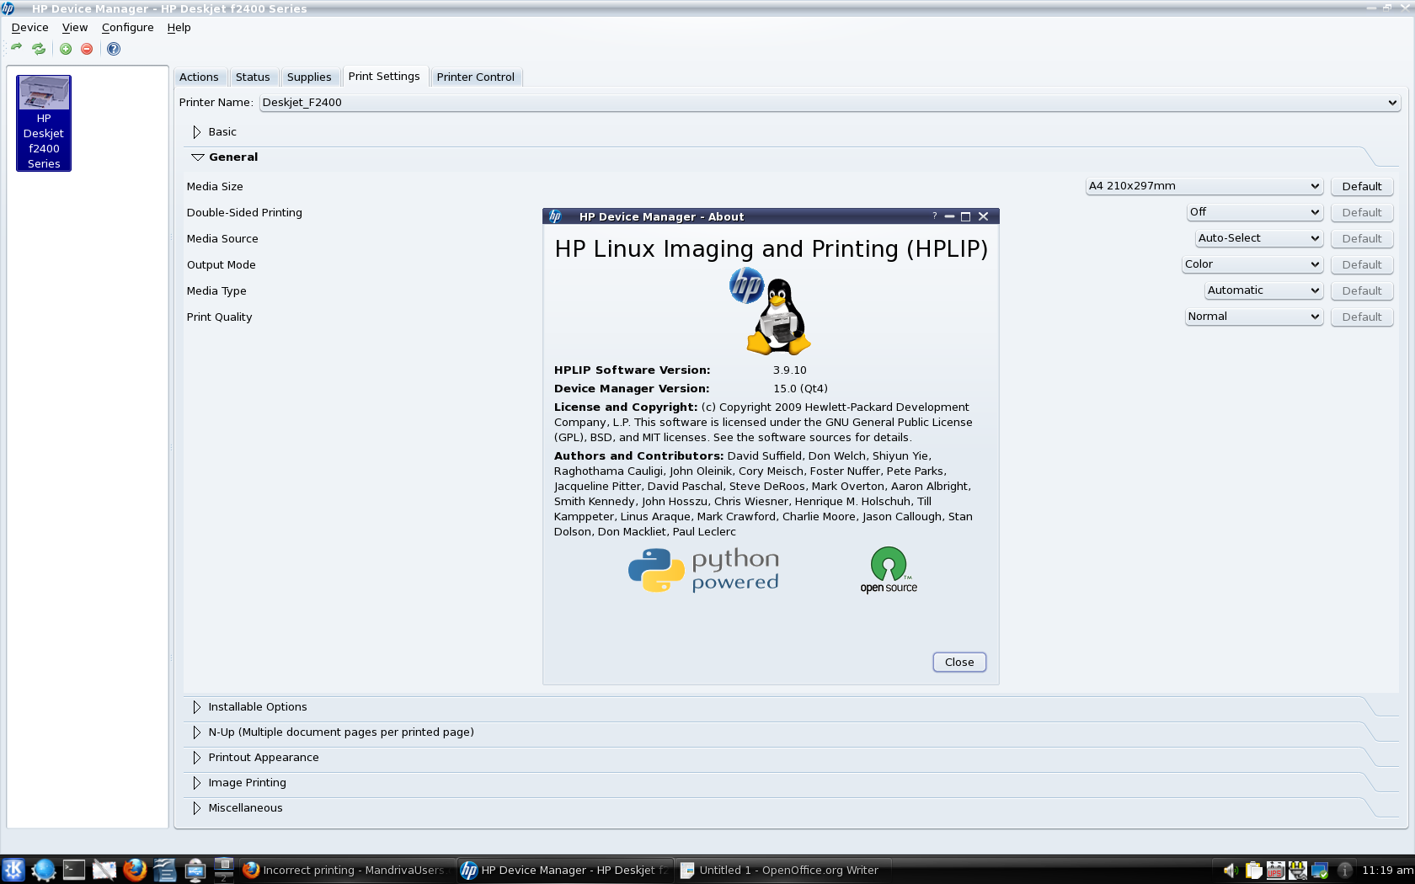
Task: Switch to the Printer Control tab
Action: pos(476,77)
